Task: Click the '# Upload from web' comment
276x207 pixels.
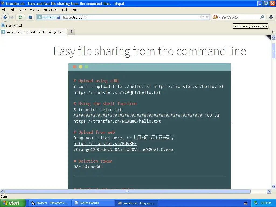Action: click(x=94, y=132)
